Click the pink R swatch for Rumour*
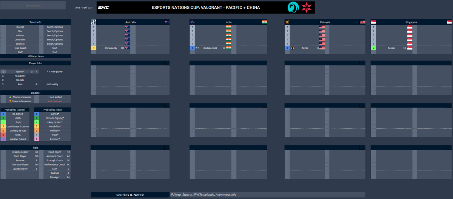This screenshot has width=453, height=199. (37, 139)
